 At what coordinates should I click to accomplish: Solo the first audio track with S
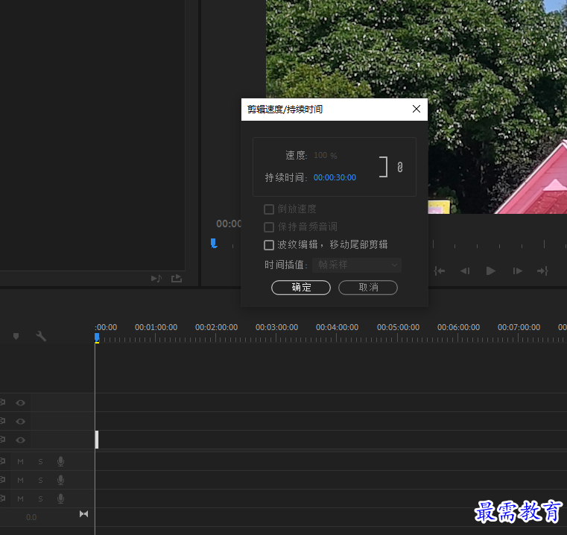tap(40, 461)
